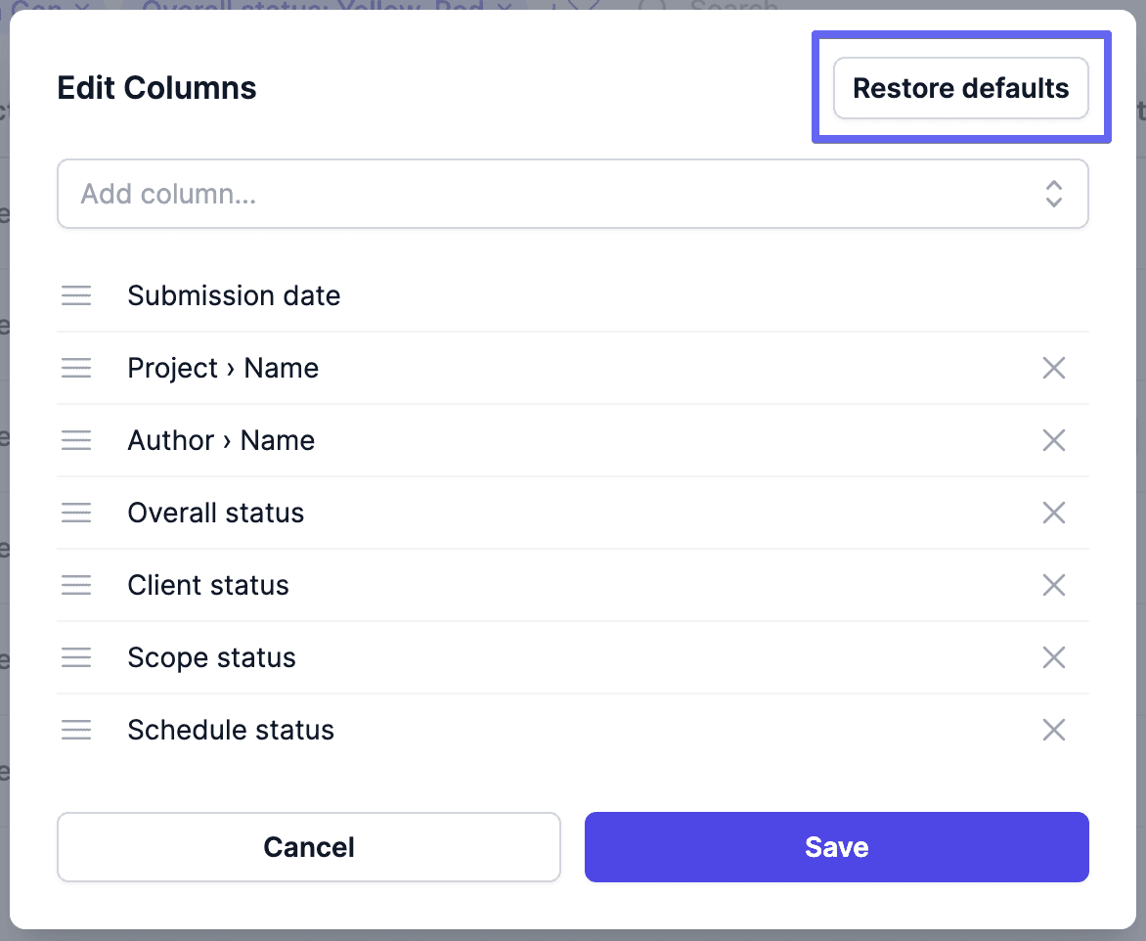Grab the drag handle next to Client status

click(x=76, y=585)
